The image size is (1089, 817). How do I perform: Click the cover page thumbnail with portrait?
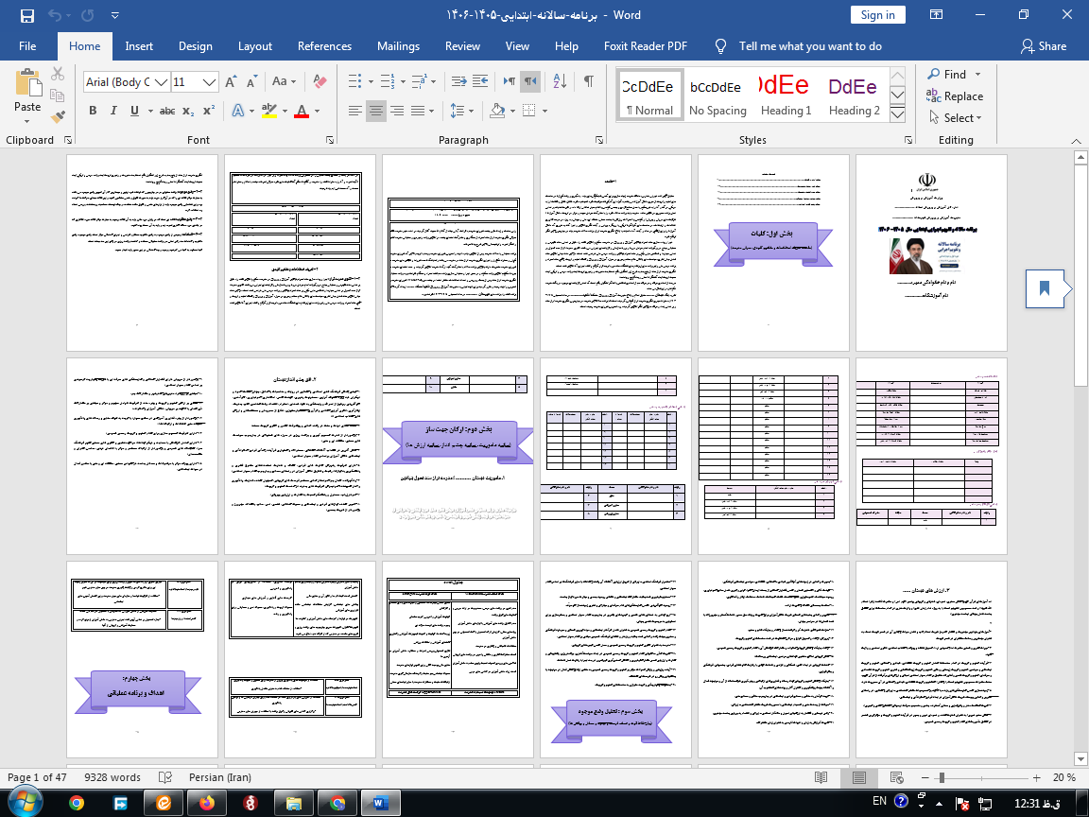[931, 252]
